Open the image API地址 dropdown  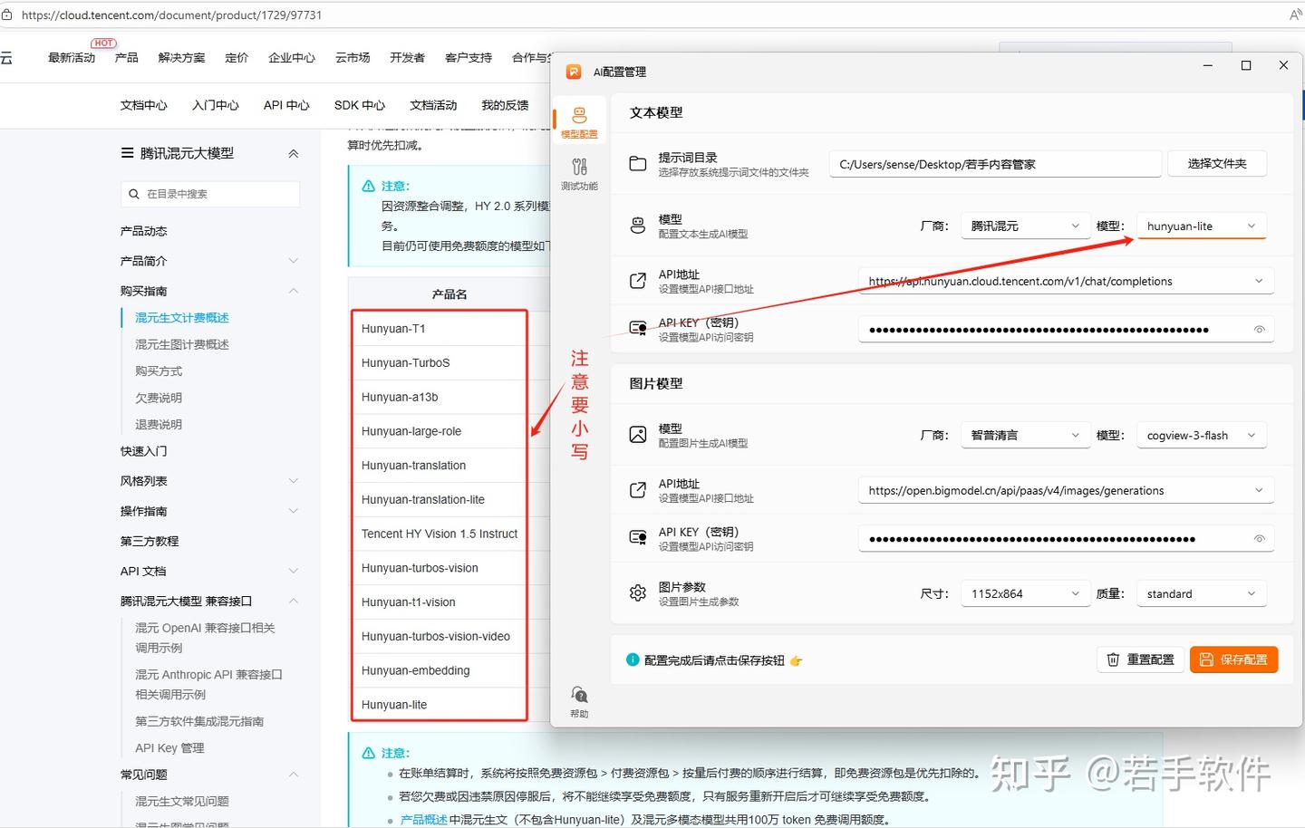pos(1066,490)
